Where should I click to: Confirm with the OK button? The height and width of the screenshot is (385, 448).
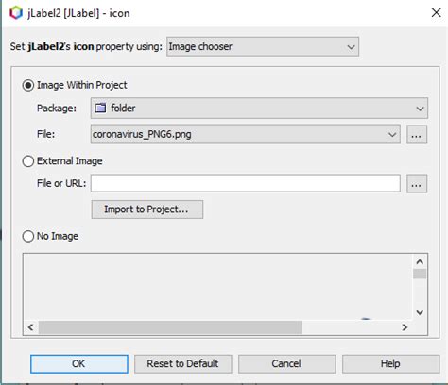[79, 364]
